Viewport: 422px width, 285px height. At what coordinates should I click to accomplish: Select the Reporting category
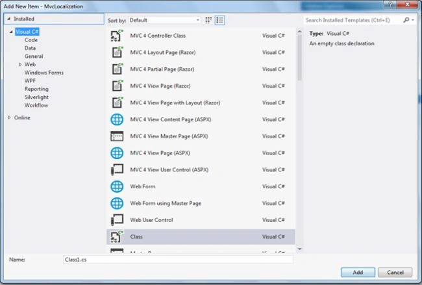36,89
